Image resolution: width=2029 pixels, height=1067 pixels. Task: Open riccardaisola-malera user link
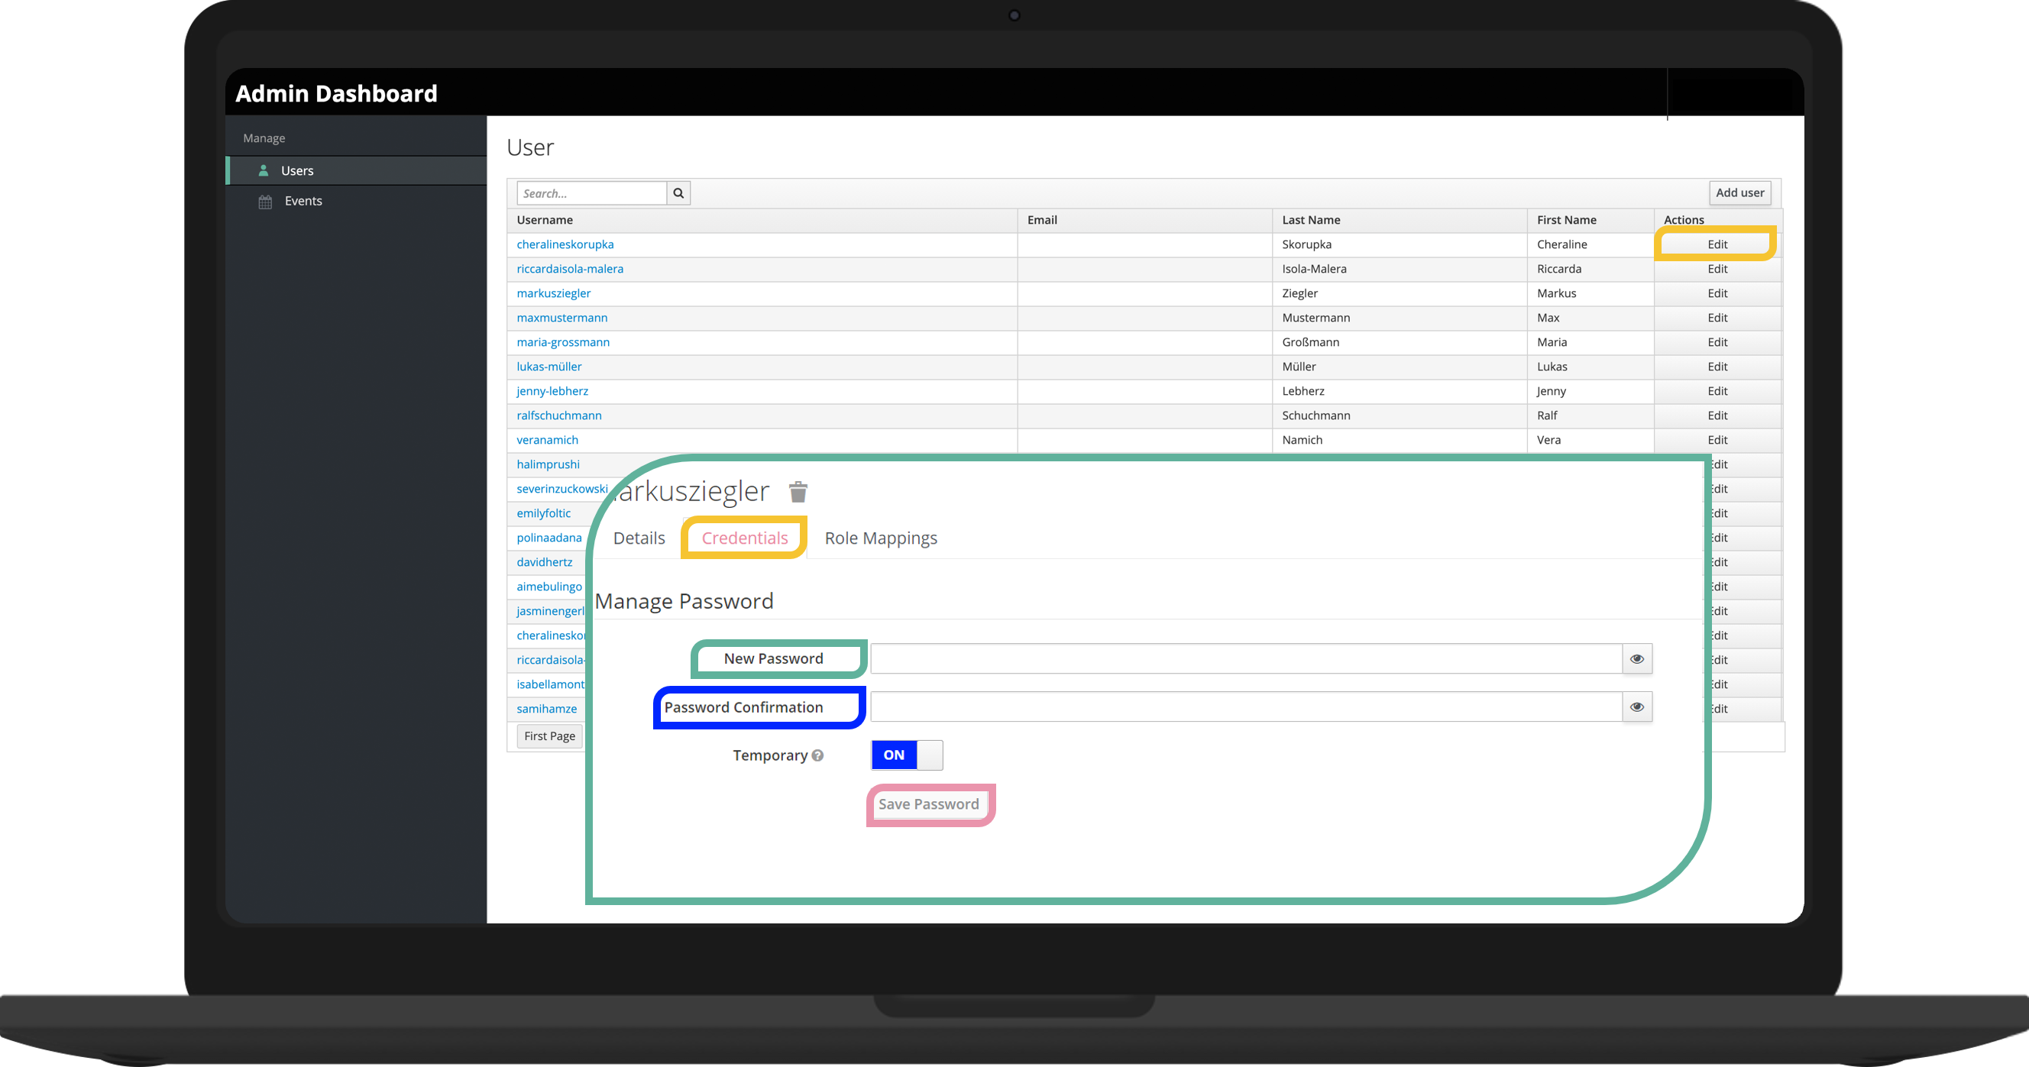(x=569, y=269)
